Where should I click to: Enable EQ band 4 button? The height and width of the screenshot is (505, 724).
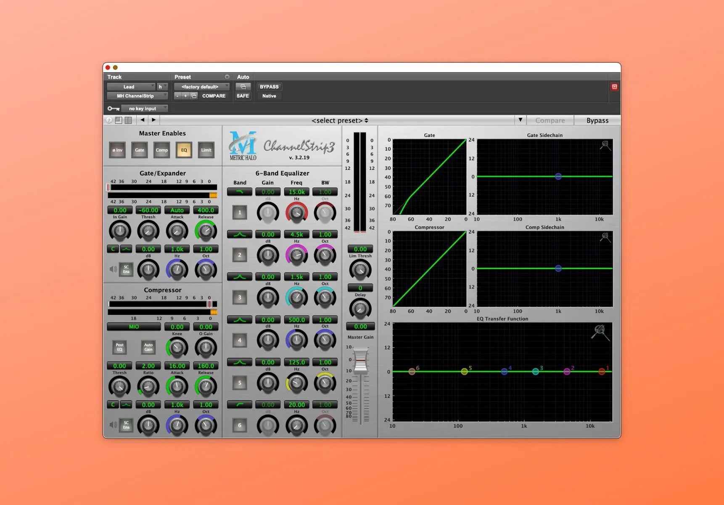click(x=240, y=340)
